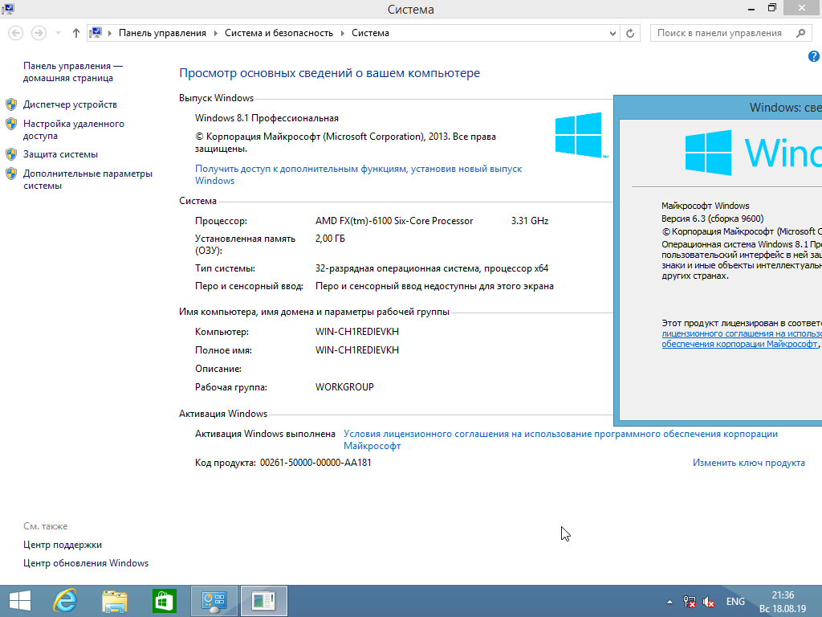Click the Control Panel search field
This screenshot has width=822, height=617.
(x=719, y=33)
